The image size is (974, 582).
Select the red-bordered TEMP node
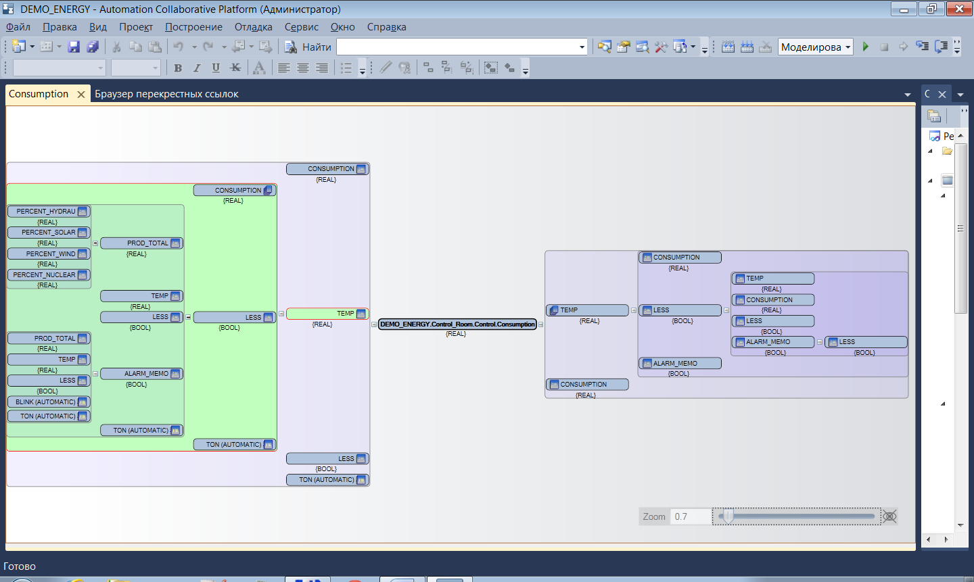coord(327,314)
